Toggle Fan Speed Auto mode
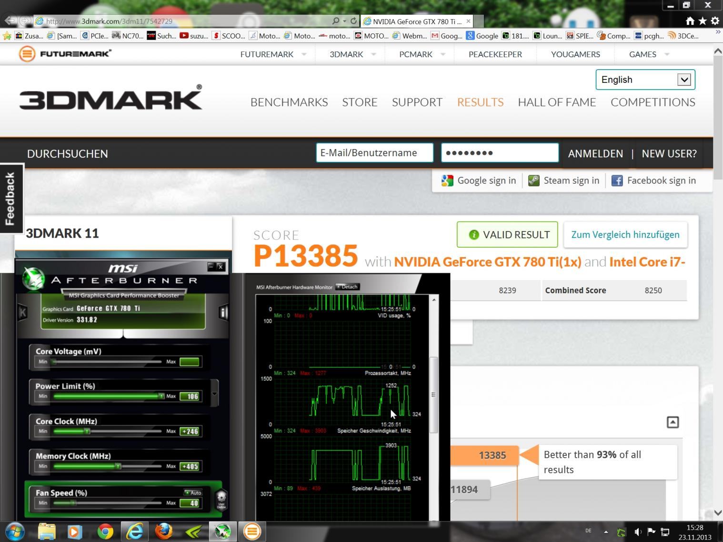Screen dimensions: 723x542 pos(193,492)
